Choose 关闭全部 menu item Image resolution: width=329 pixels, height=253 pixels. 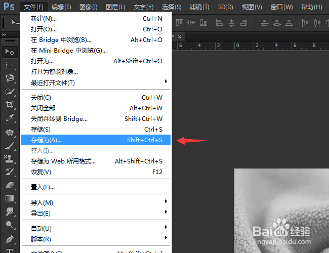point(96,108)
